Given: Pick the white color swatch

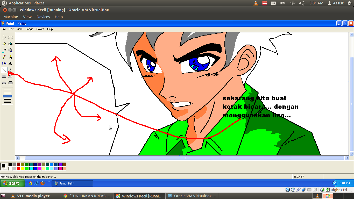Looking at the screenshot, I should 10,169.
